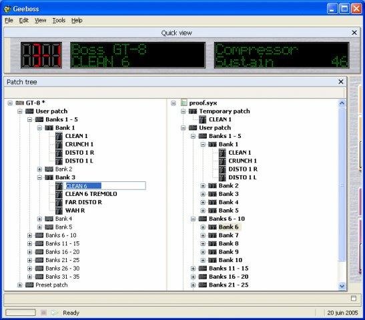Click the restore panel icon at bottom right

coord(354,298)
